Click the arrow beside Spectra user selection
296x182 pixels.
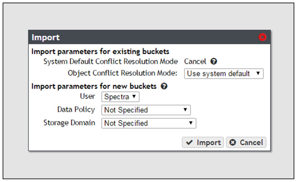134,96
